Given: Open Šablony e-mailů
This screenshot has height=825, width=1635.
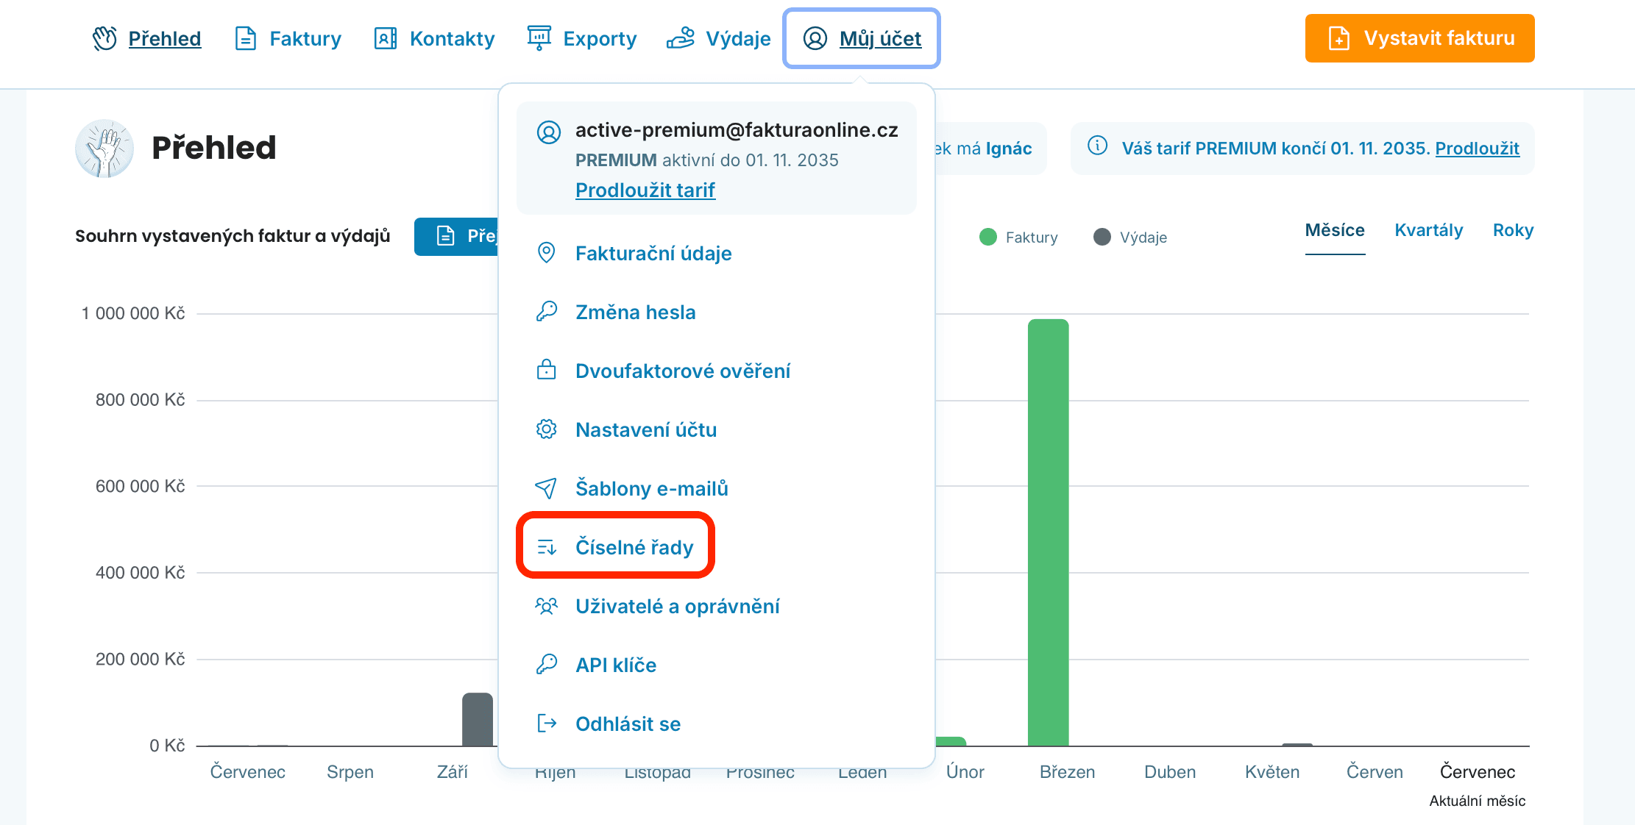Looking at the screenshot, I should [x=651, y=488].
